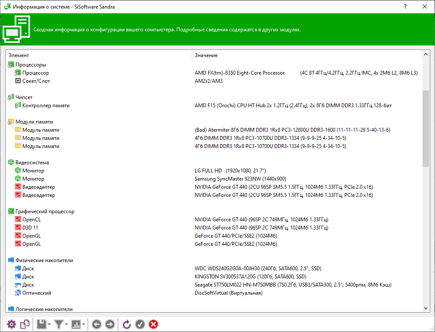The image size is (435, 332).
Task: Click the floppy disk save icon
Action: tap(42, 324)
